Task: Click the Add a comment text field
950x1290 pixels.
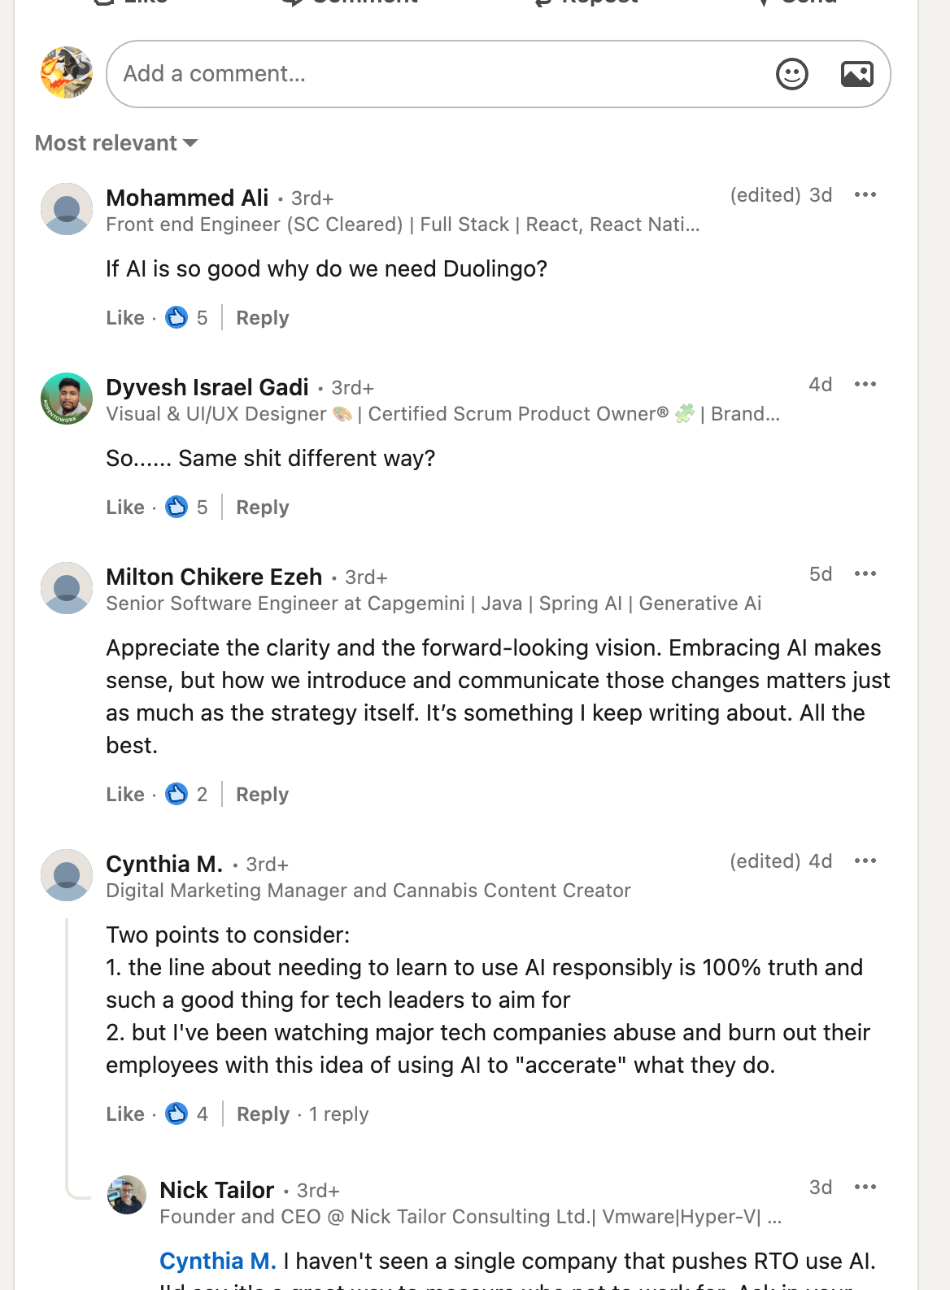Action: pos(439,74)
